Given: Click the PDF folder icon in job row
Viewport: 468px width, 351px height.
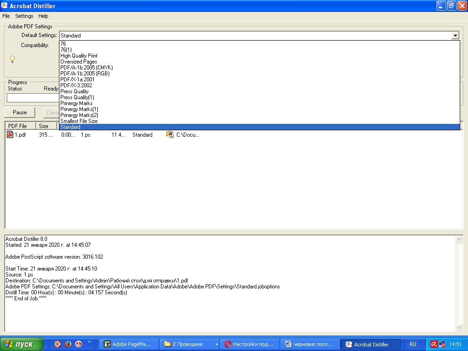Looking at the screenshot, I should tap(170, 135).
